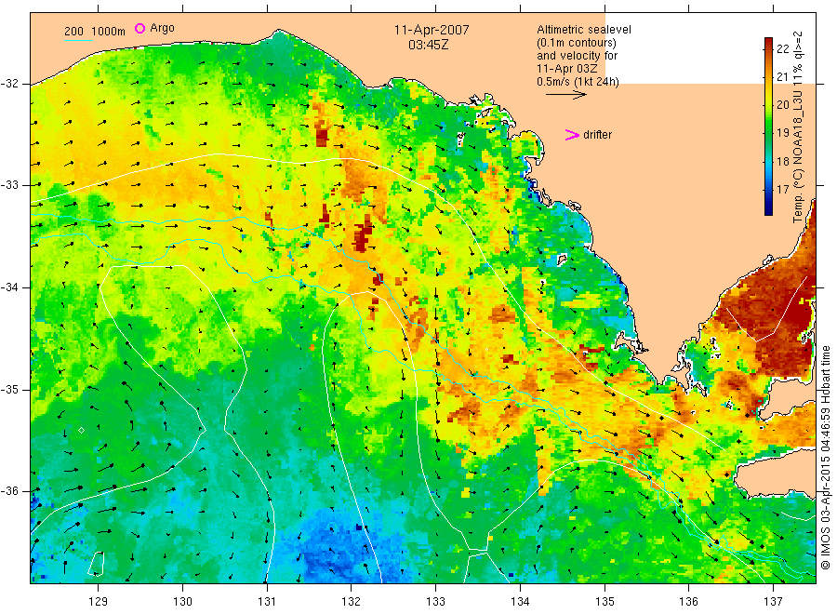
Task: Click the color bar value 17
Action: point(782,189)
